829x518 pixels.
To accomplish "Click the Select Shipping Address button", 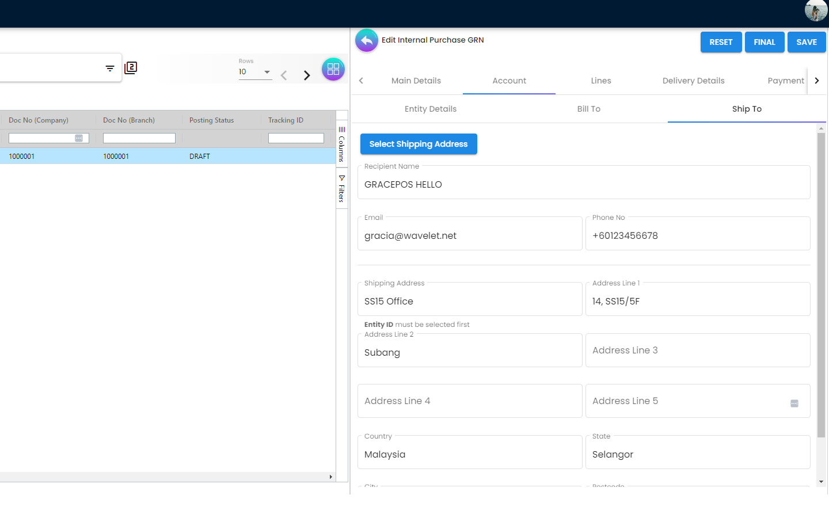I will (x=419, y=144).
